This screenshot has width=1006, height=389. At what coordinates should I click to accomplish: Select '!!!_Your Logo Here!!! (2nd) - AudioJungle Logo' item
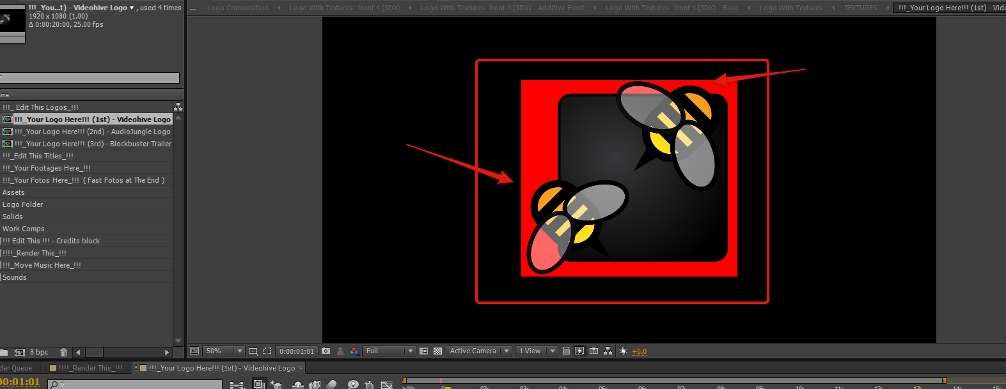point(93,132)
